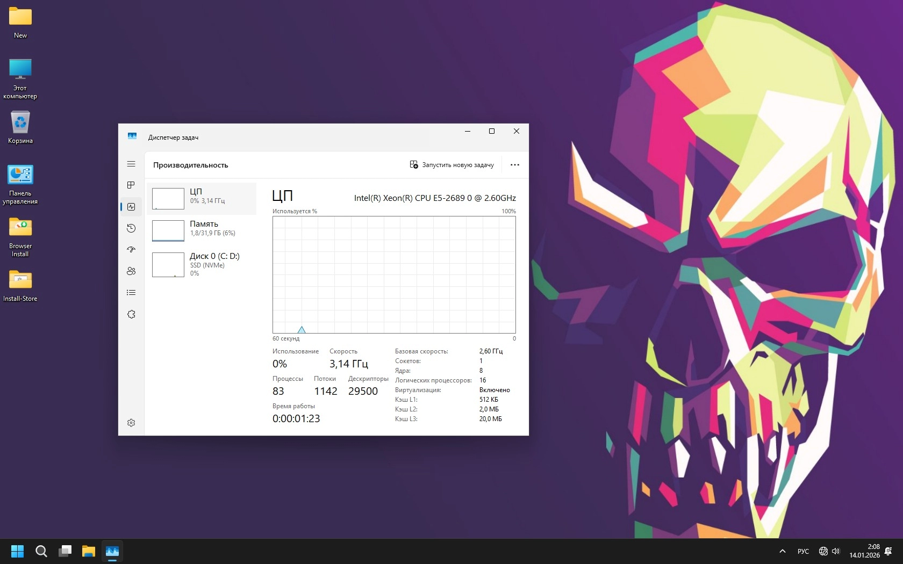The height and width of the screenshot is (564, 903).
Task: Select Диск 0 (C: D:) item
Action: (202, 264)
